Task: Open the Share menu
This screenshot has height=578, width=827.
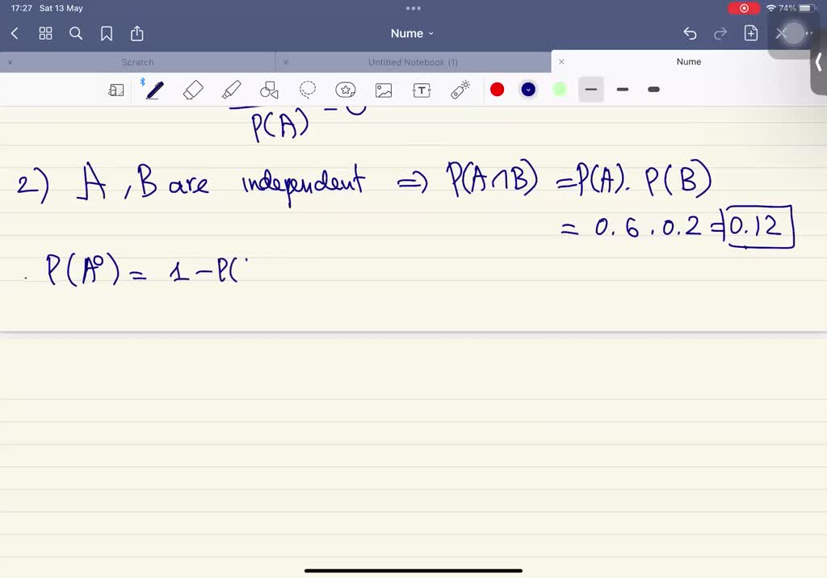Action: pos(137,33)
